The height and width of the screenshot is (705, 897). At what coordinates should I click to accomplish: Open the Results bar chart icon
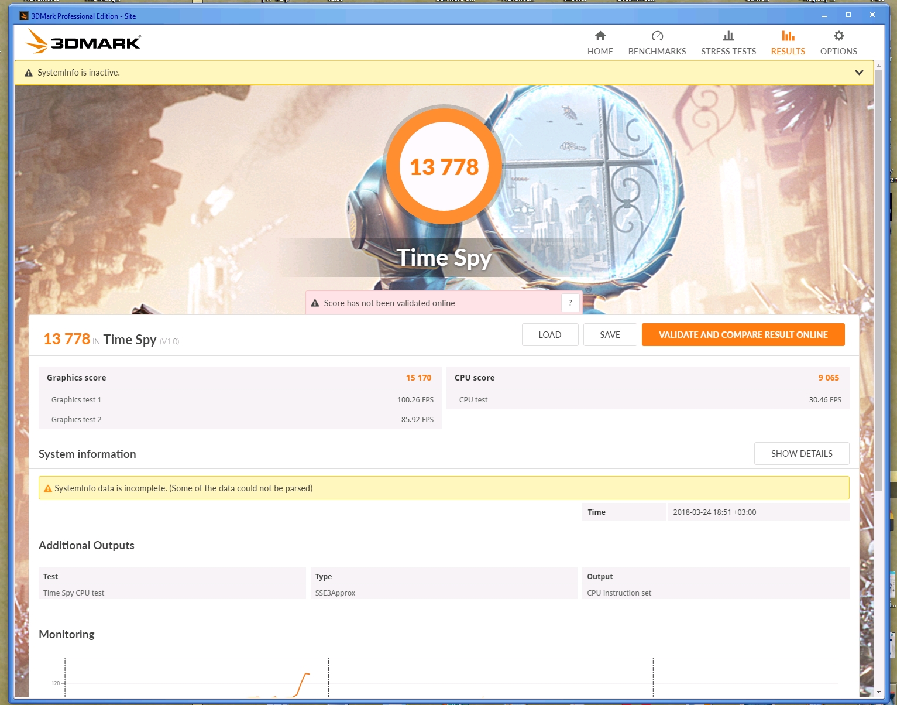[788, 36]
